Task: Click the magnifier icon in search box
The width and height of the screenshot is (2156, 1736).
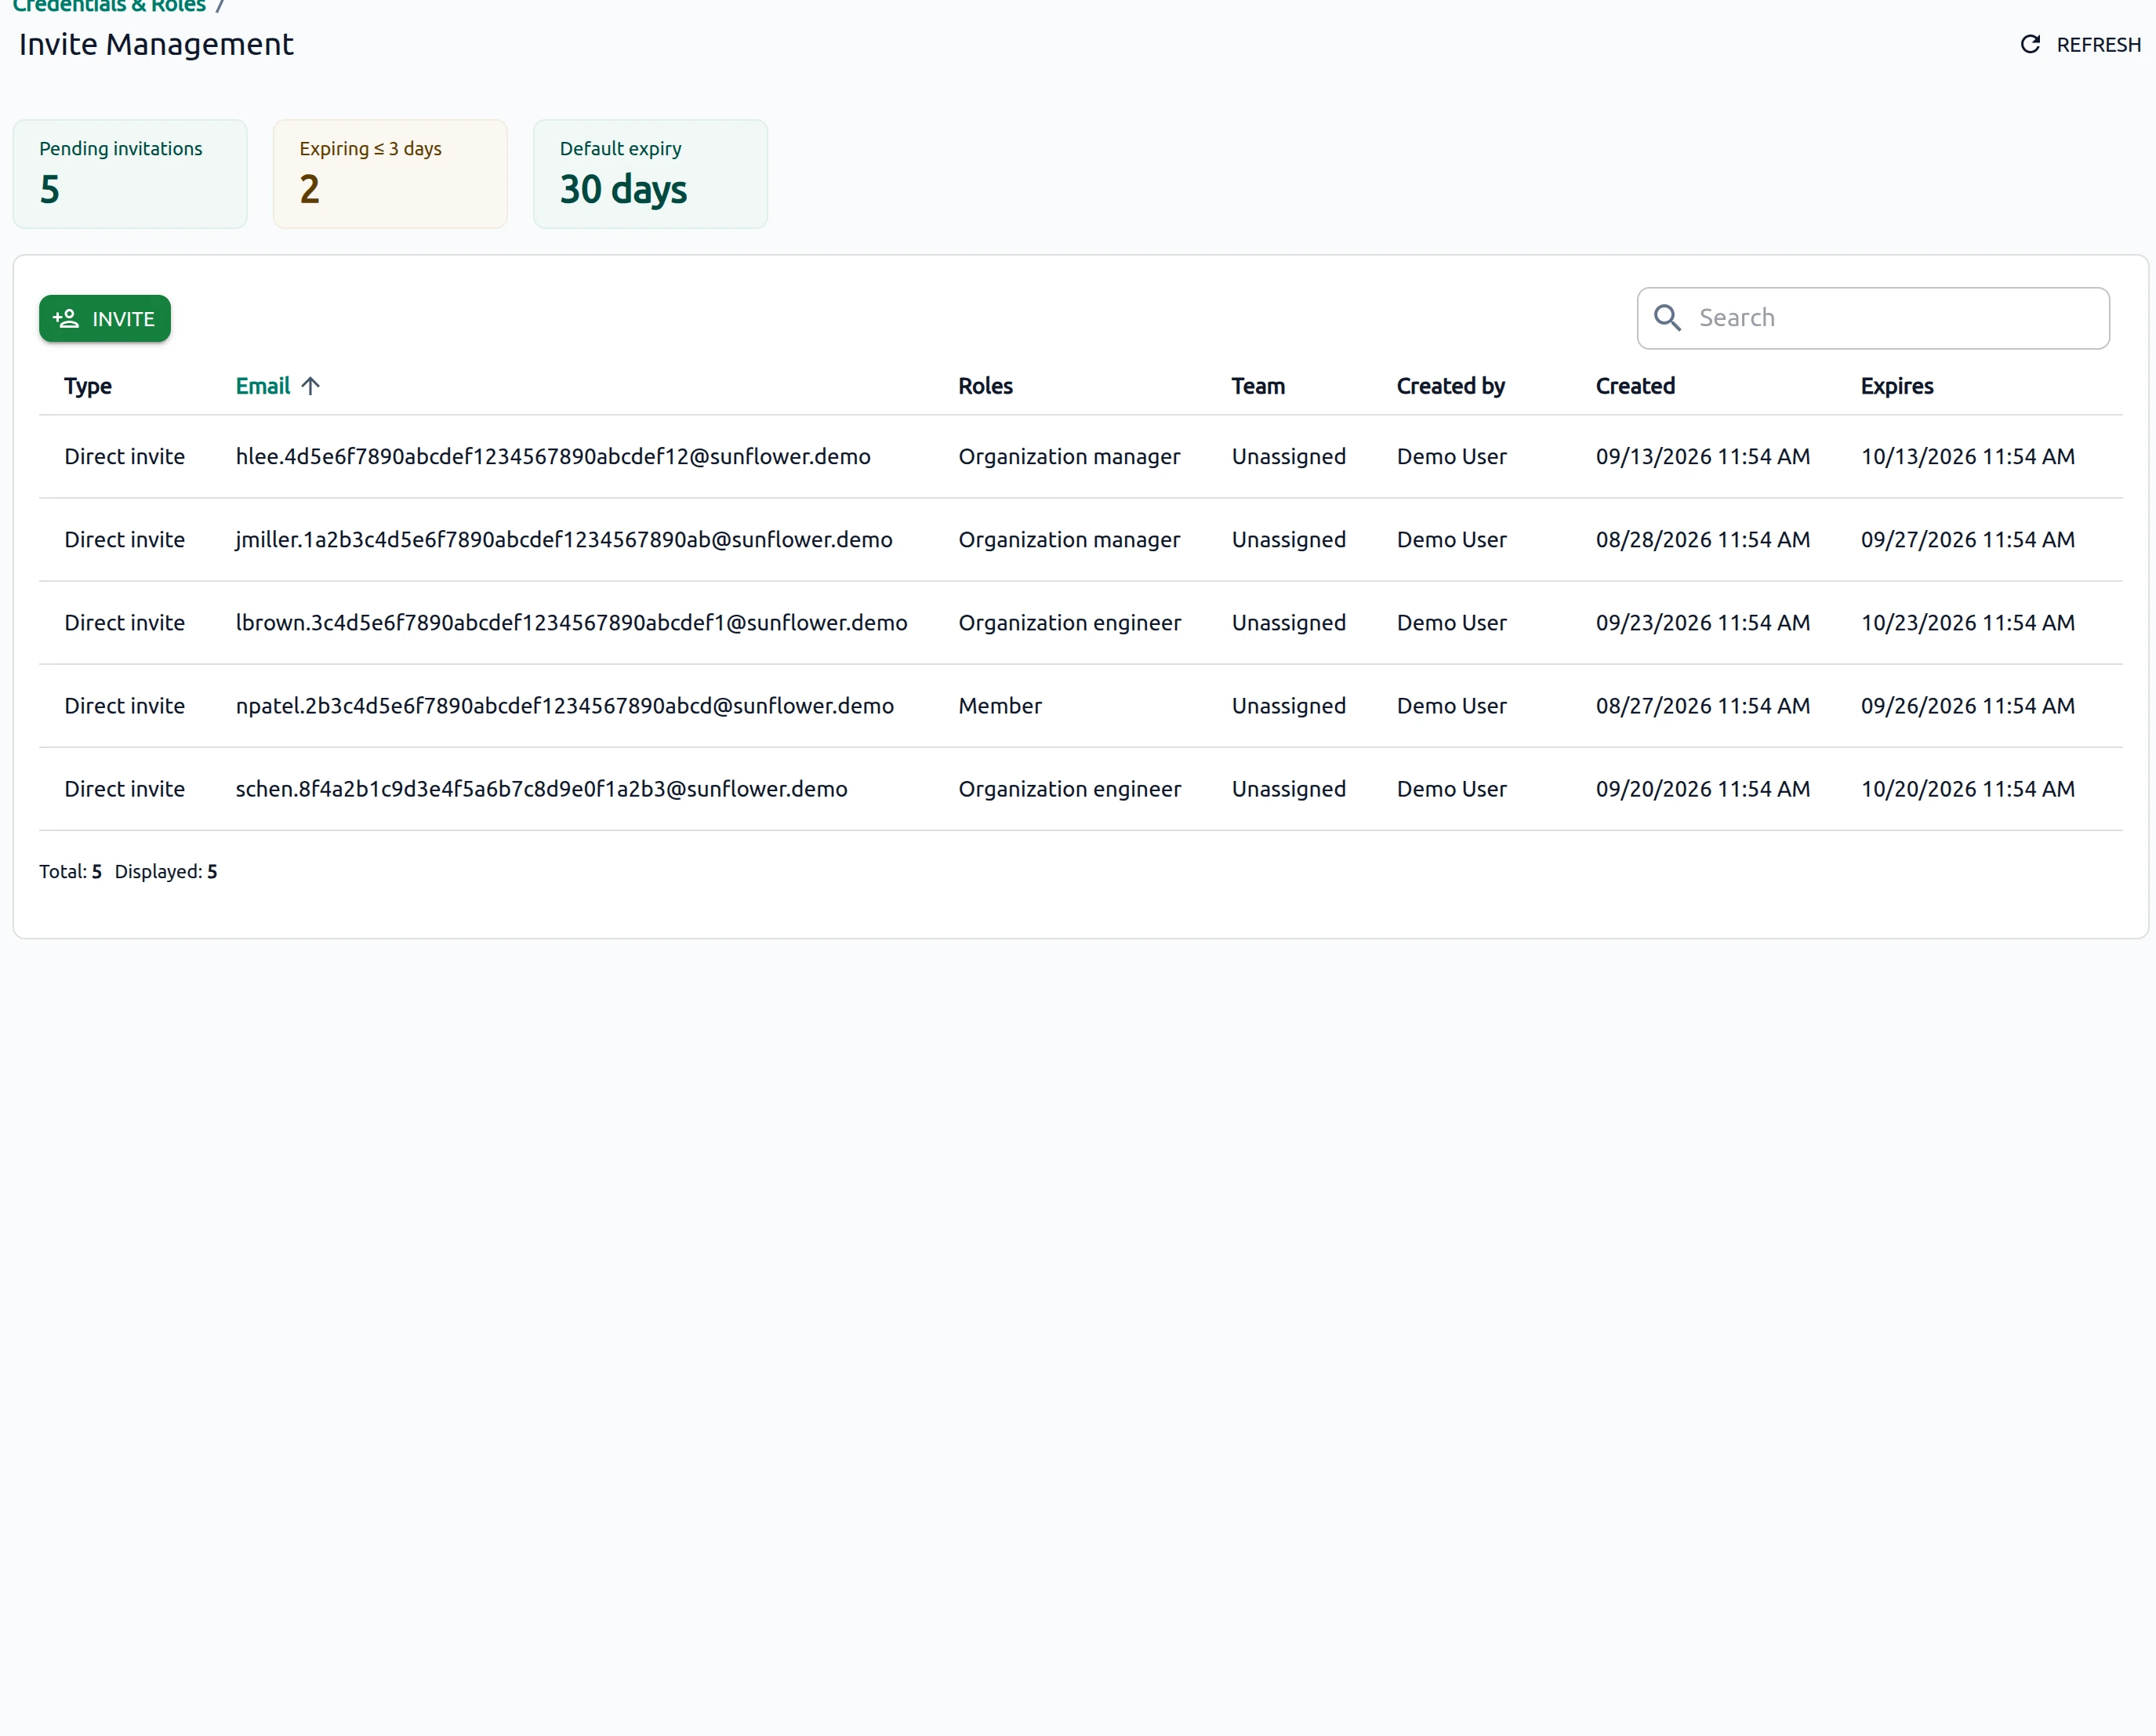Action: coord(1667,318)
